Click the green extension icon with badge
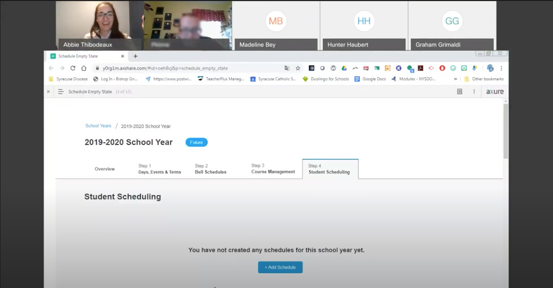Viewport: 553px width, 288px height. point(410,69)
